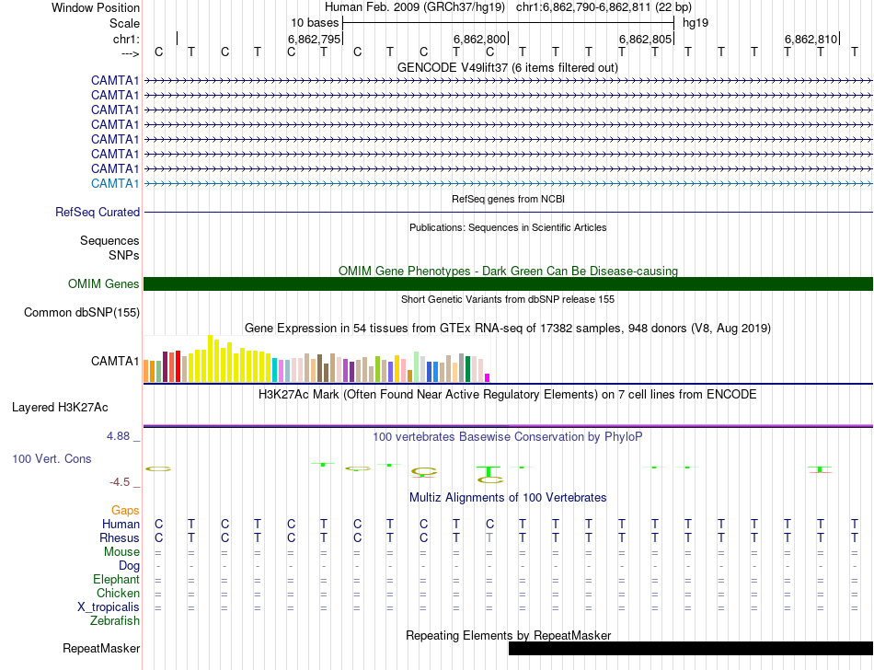Select the Zebrafish species label
The height and width of the screenshot is (670, 874).
tap(115, 621)
